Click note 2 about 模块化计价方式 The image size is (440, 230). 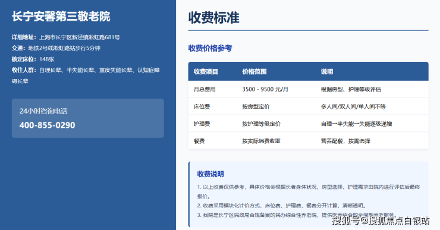click(x=282, y=206)
